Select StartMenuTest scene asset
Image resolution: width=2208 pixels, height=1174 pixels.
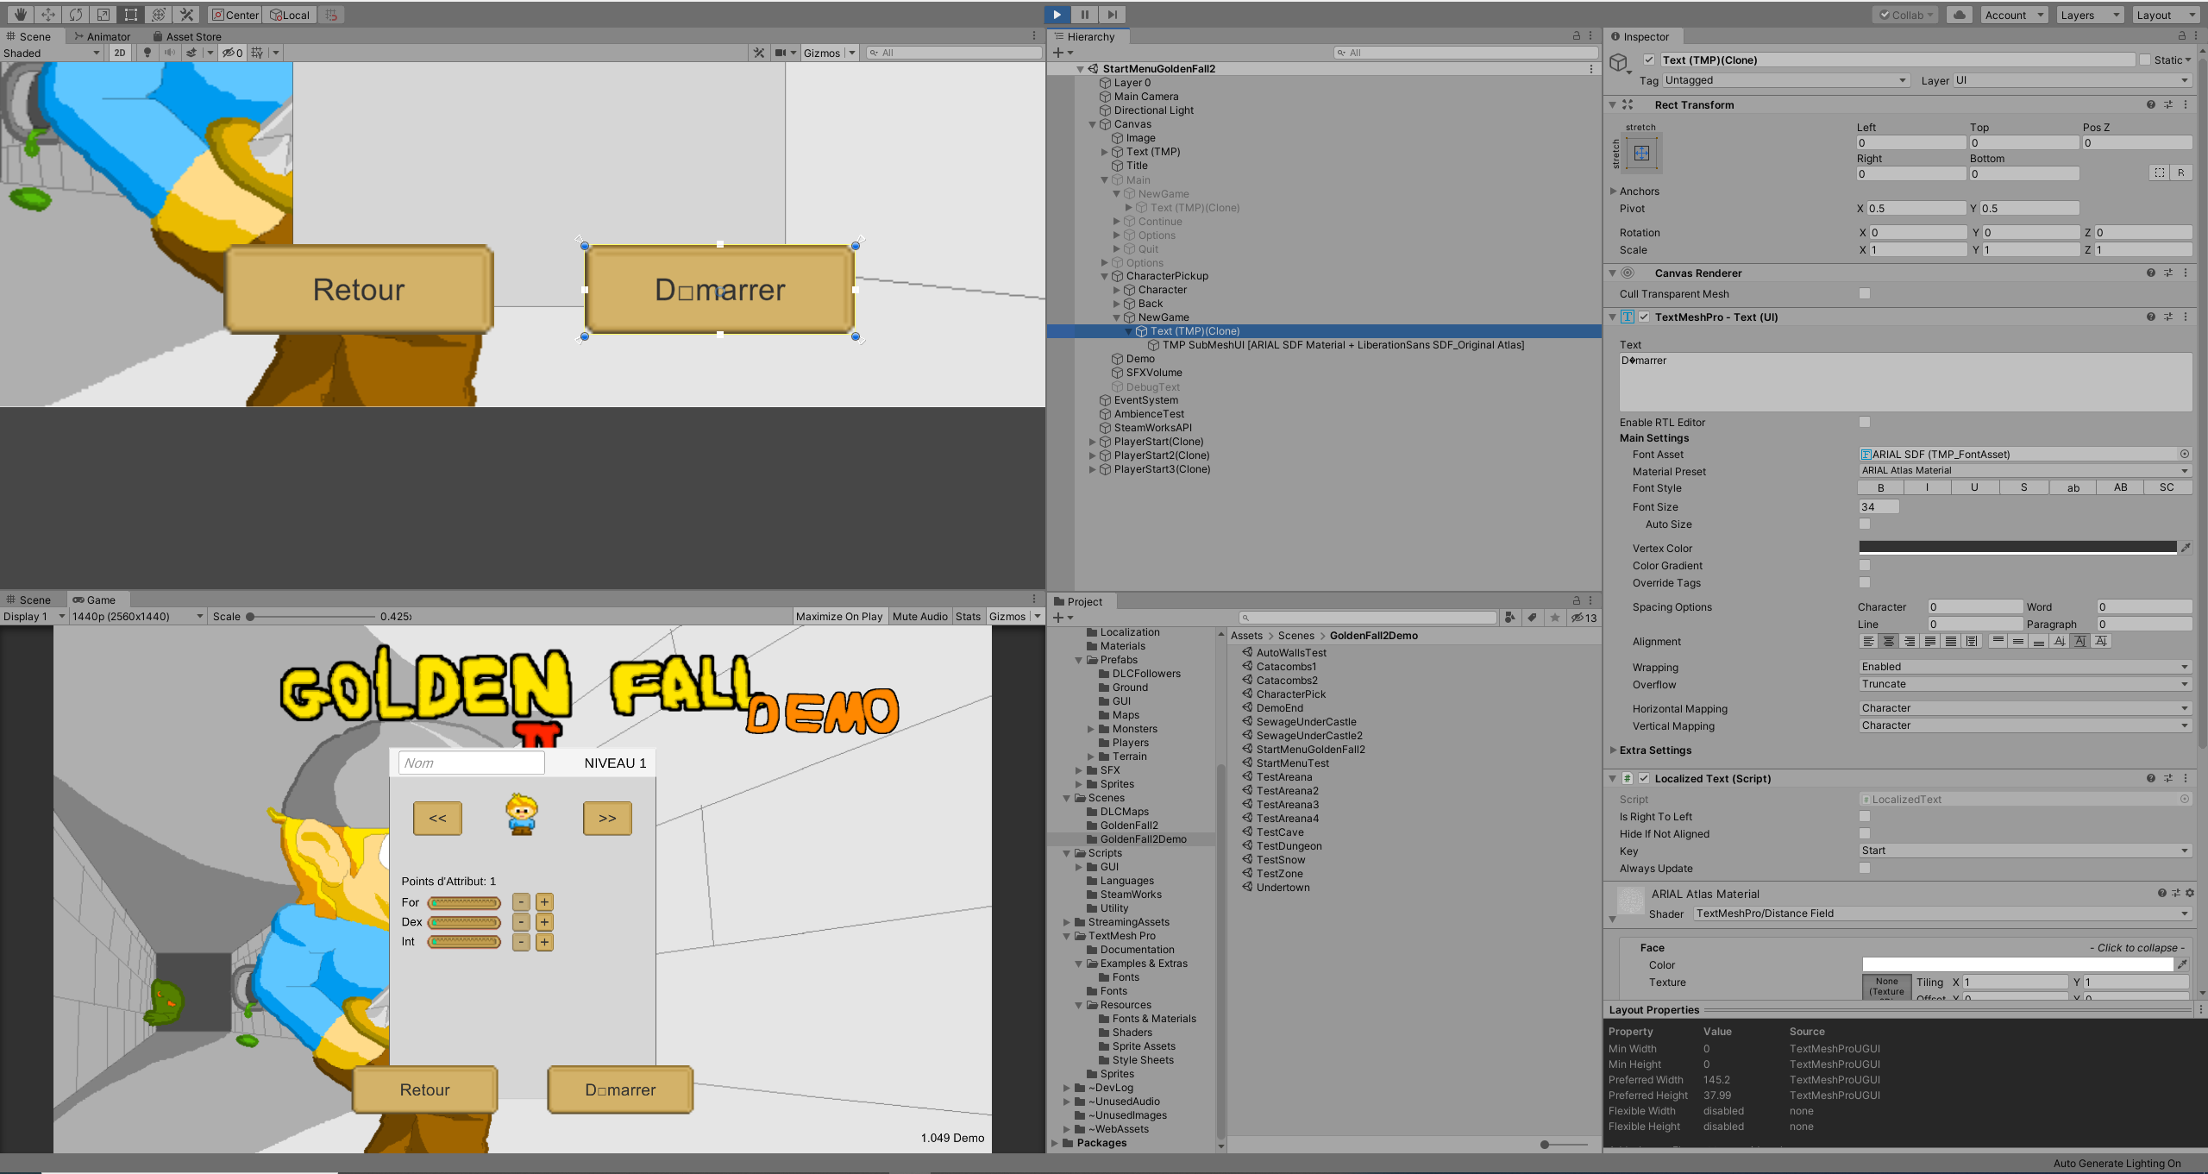coord(1292,763)
